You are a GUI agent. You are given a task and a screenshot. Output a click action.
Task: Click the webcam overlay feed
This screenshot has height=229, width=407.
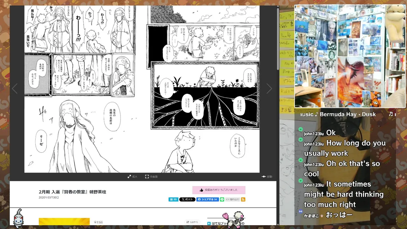350,56
